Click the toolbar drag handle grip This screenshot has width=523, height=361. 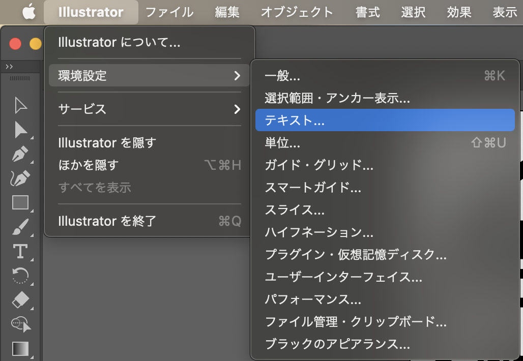tap(20, 78)
